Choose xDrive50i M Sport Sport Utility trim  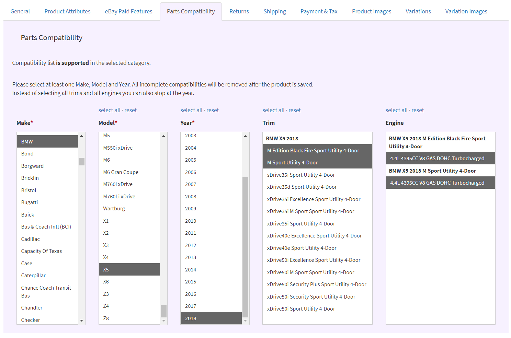317,272
